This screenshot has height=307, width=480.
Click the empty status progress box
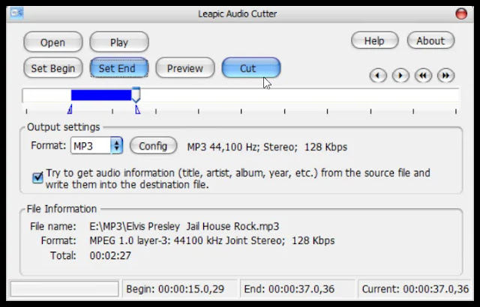coord(64,289)
